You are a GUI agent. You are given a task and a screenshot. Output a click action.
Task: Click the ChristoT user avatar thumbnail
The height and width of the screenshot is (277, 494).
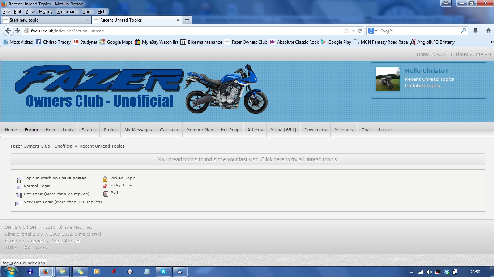pyautogui.click(x=388, y=79)
